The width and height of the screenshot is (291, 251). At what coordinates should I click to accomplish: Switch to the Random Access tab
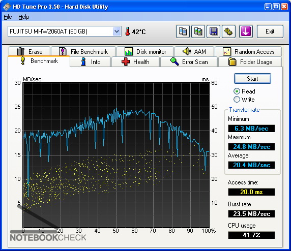click(x=248, y=51)
